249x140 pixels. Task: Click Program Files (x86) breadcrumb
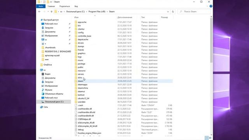click(97, 12)
